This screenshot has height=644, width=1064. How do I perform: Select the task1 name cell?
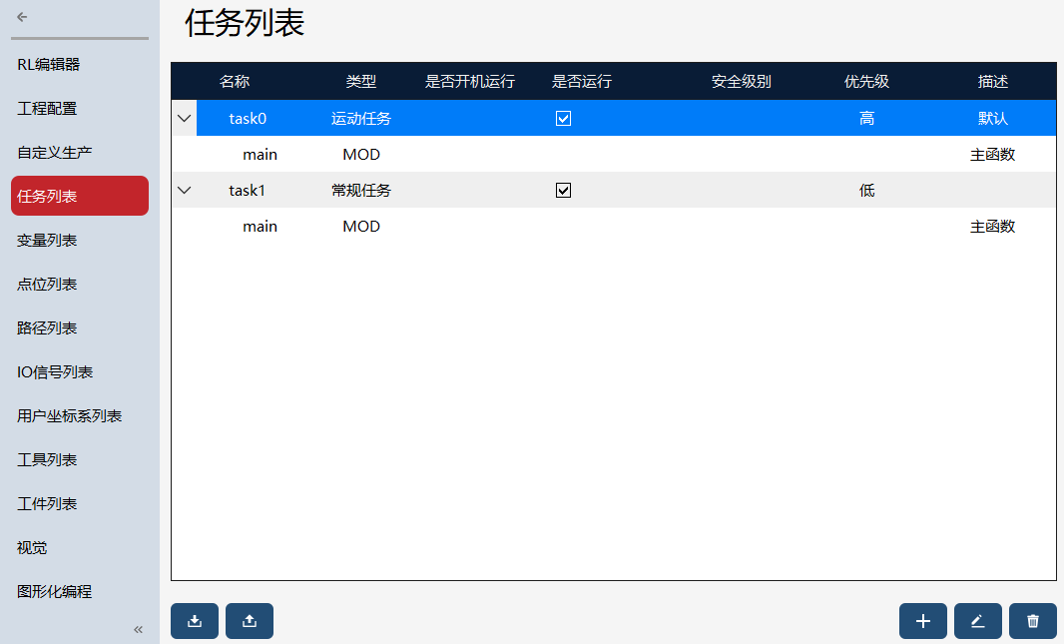(247, 190)
